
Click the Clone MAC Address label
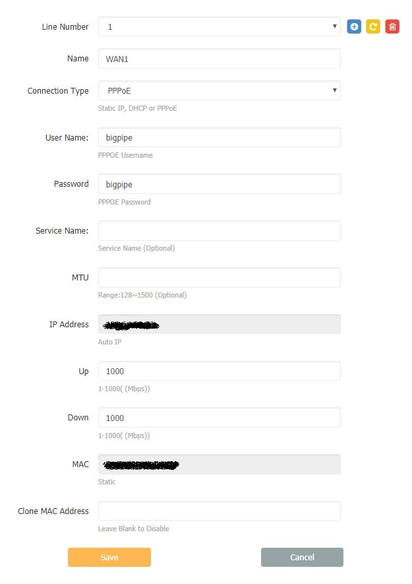pyautogui.click(x=53, y=511)
